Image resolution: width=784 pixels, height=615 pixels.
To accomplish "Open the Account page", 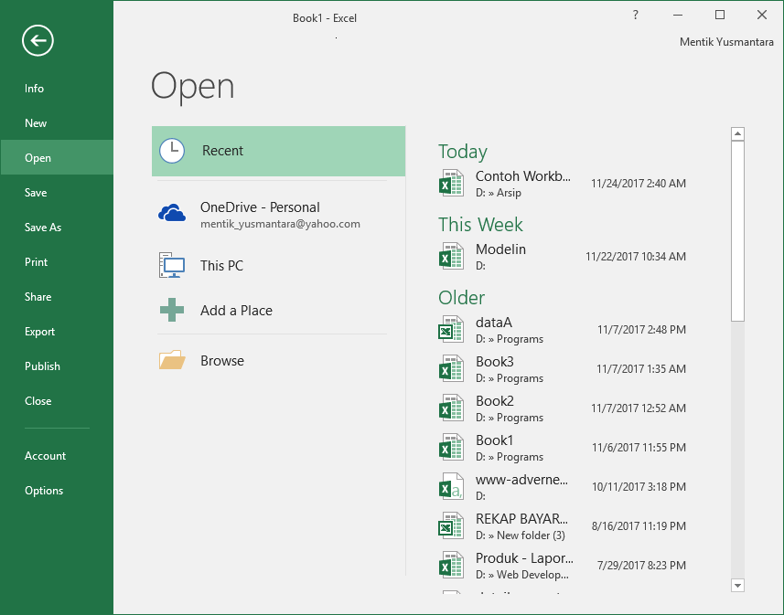I will [57, 456].
